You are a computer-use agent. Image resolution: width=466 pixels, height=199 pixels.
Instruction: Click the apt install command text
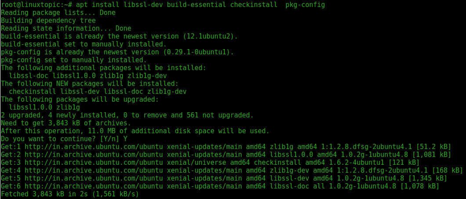201,5
